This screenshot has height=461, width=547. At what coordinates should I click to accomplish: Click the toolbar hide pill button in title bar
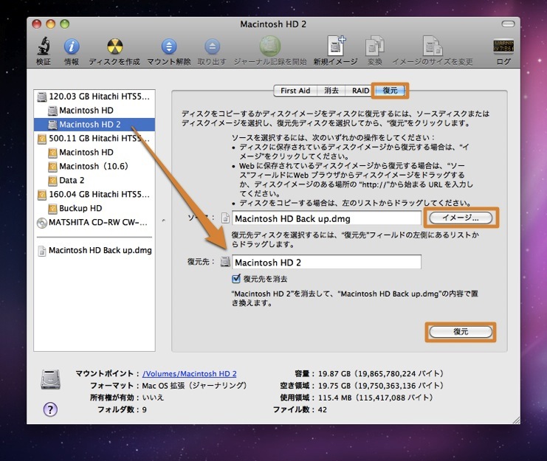point(508,24)
